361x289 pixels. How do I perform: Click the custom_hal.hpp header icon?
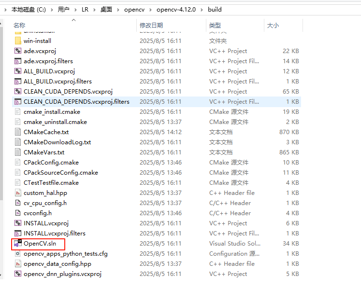pos(18,193)
